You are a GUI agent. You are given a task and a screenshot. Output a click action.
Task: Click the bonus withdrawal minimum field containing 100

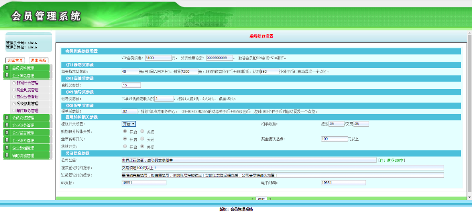[335, 139]
